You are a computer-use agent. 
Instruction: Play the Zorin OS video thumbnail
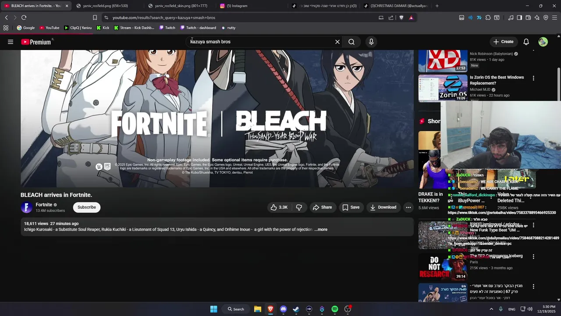click(x=443, y=88)
